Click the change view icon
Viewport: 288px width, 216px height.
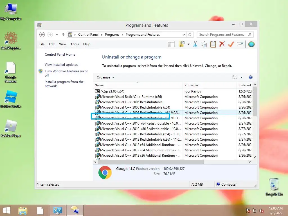coord(235,77)
